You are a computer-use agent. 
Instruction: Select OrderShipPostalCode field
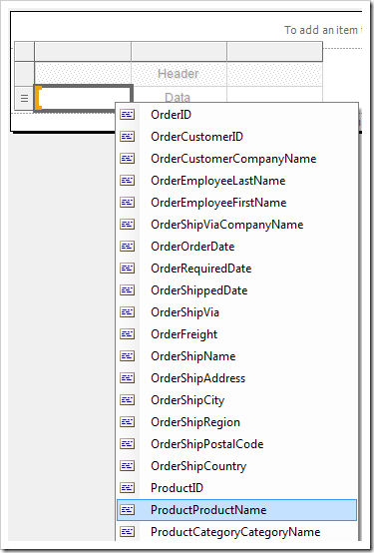tap(236, 443)
